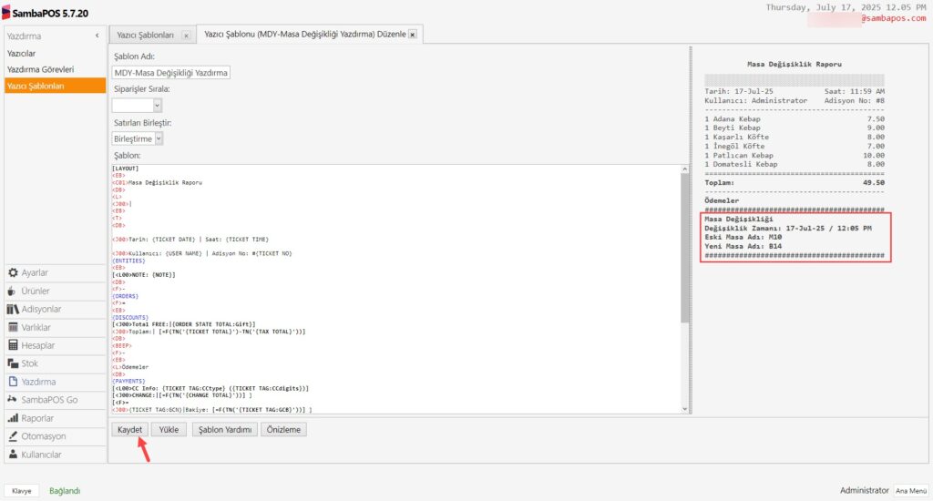Open Kullanıcılar via its person icon
This screenshot has width=933, height=501.
point(13,454)
